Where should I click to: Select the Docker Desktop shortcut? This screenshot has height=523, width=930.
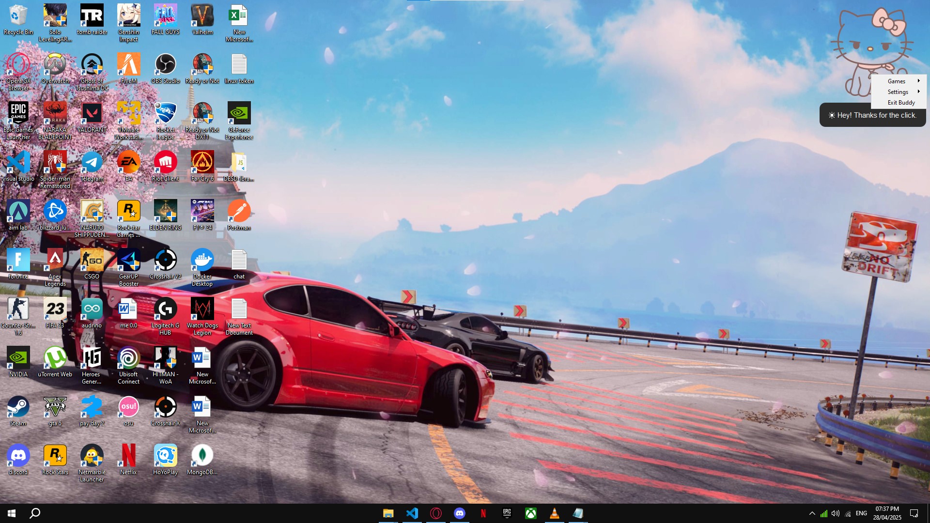coord(202,268)
